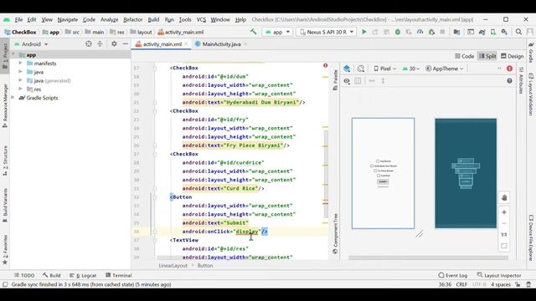
Task: Click the white design preview screen
Action: tap(383, 173)
